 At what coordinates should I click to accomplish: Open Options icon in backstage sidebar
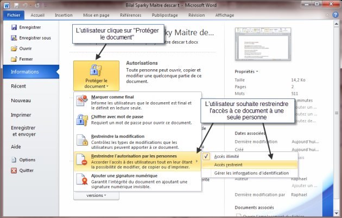14,160
